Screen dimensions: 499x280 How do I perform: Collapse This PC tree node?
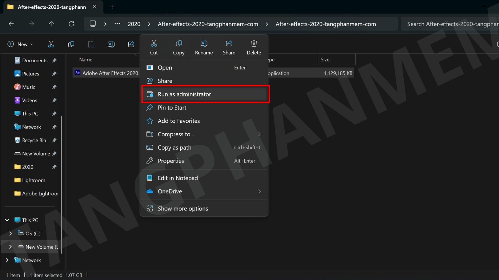pos(7,220)
